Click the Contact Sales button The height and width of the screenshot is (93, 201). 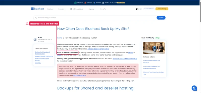[x=149, y=9]
